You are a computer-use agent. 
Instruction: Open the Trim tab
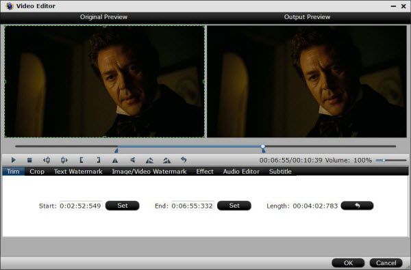point(13,172)
